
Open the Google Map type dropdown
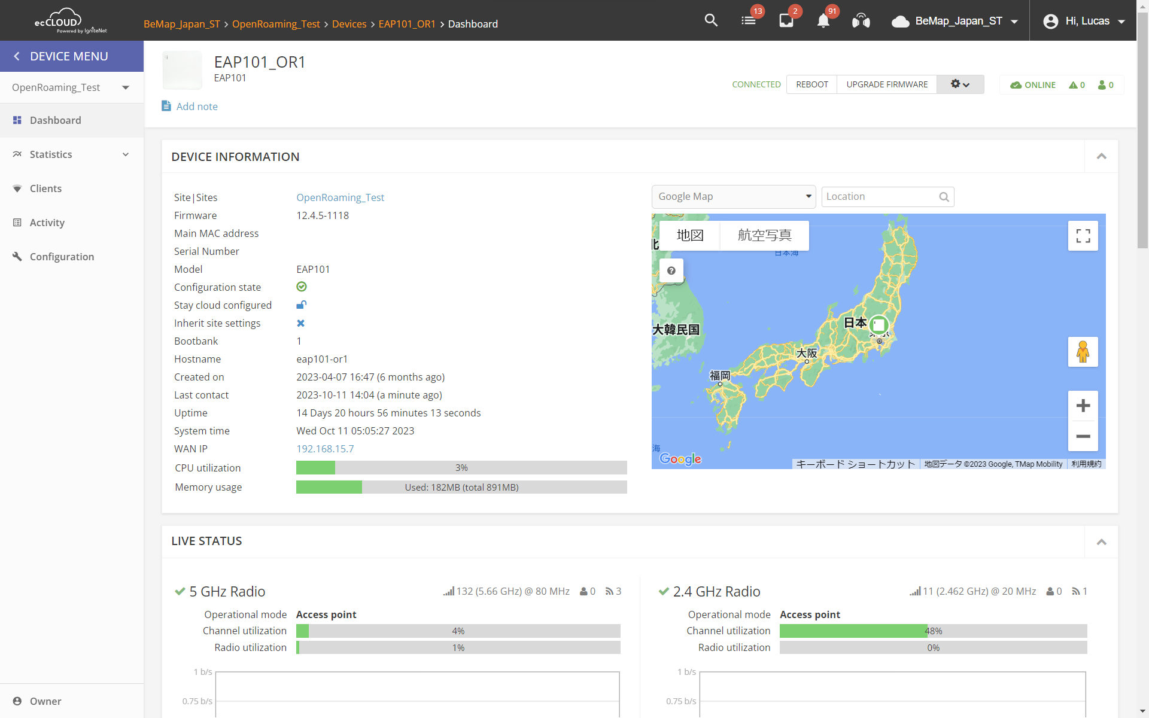pyautogui.click(x=733, y=196)
